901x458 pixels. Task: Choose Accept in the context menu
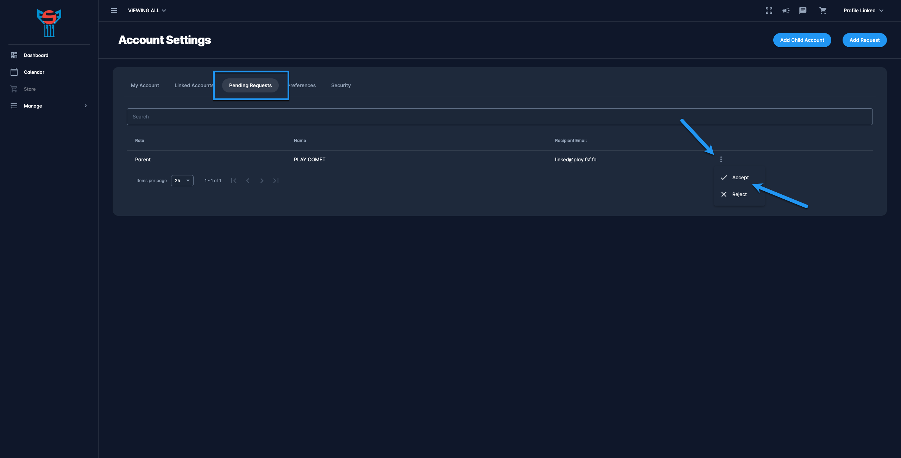click(x=740, y=178)
